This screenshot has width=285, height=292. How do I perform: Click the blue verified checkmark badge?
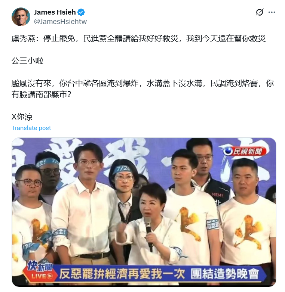81,12
